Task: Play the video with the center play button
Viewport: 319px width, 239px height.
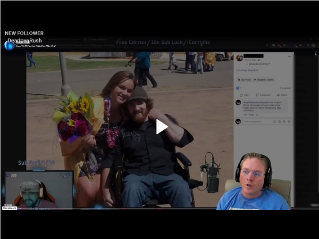Action: (x=162, y=127)
